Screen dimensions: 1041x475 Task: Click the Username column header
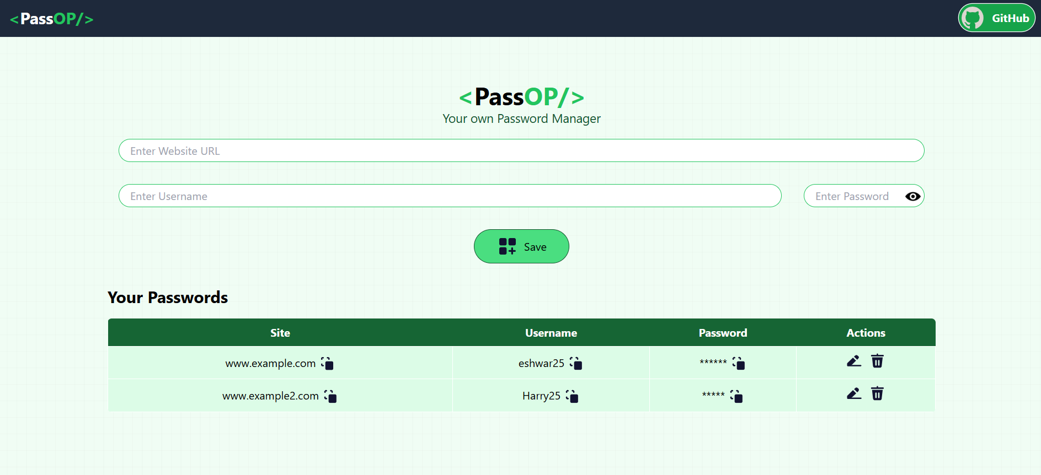pos(551,333)
